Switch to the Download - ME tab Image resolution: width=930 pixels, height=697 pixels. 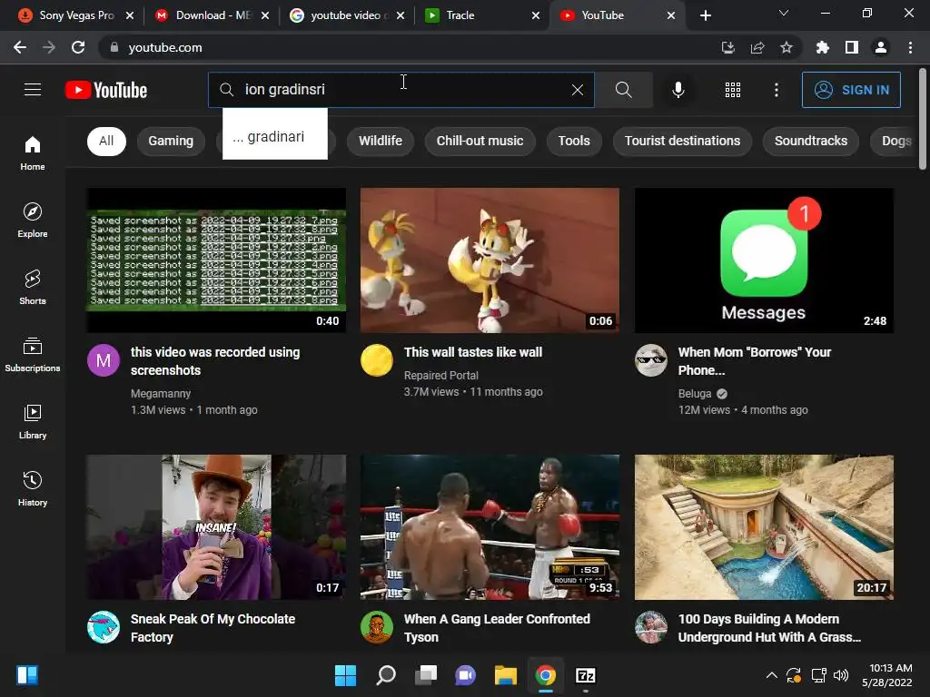[212, 15]
